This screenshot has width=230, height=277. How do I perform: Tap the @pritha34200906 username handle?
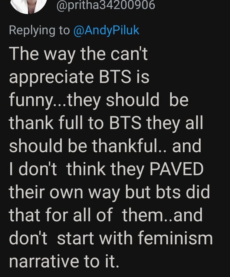pyautogui.click(x=106, y=5)
